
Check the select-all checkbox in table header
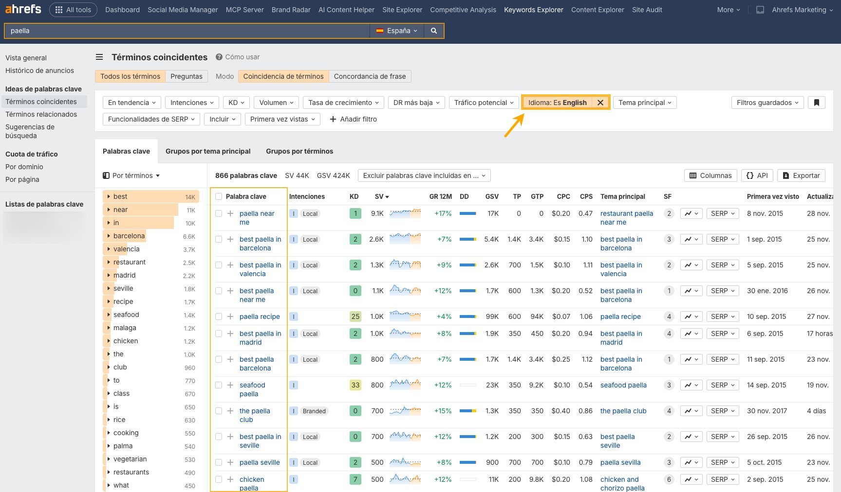[218, 196]
